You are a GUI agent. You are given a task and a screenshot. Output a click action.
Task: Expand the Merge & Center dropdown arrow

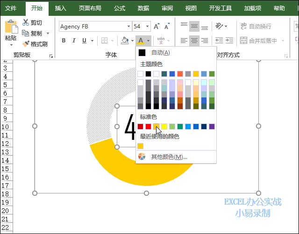283,41
